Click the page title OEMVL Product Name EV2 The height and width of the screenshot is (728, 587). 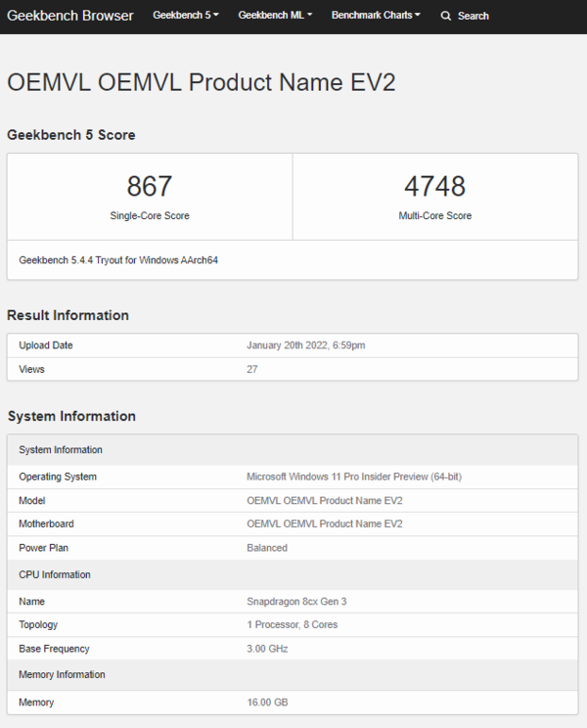pos(202,82)
